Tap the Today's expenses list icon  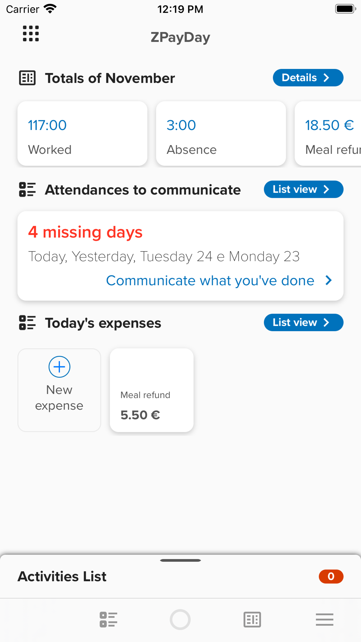[27, 323]
